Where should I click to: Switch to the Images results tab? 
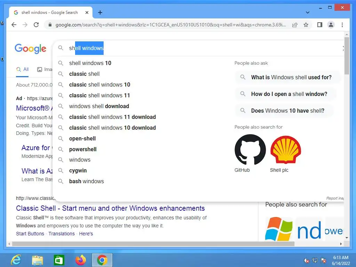[45, 70]
